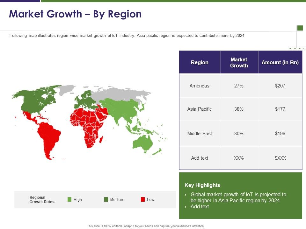Image resolution: width=306 pixels, height=229 pixels.
Task: Click the '$XXX' placeholder cell
Action: 280,158
